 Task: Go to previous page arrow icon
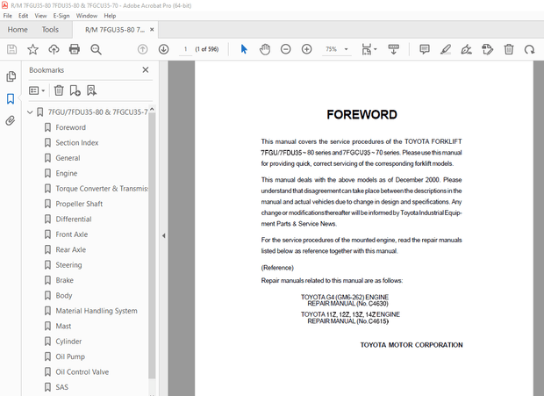(143, 49)
